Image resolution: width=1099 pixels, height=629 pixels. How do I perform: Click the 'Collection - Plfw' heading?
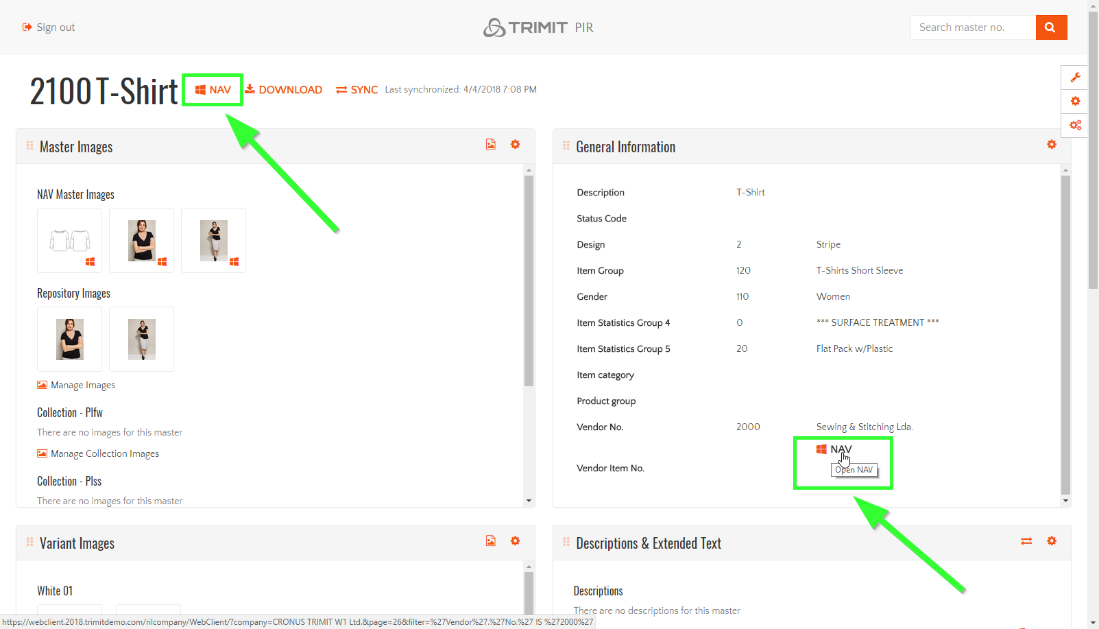[70, 413]
